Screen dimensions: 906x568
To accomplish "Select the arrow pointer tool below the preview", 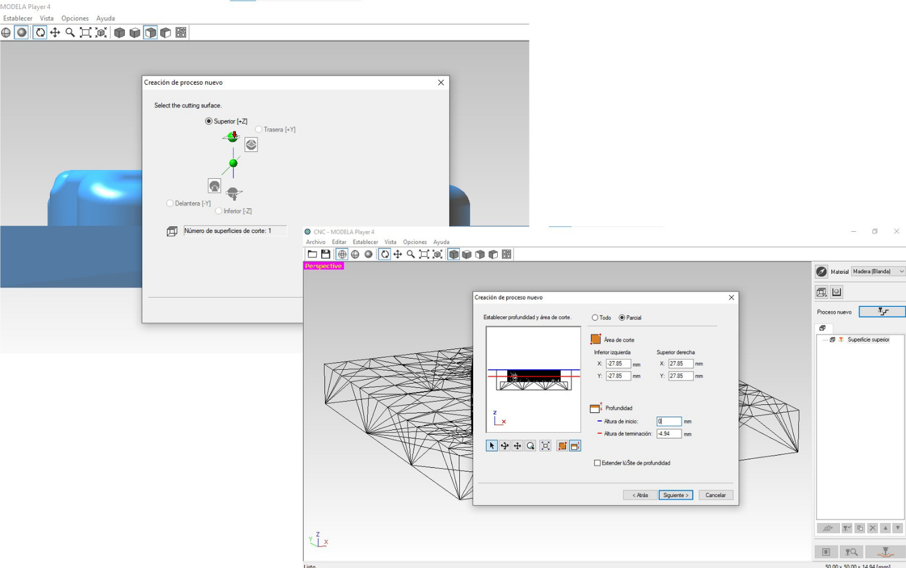I will click(492, 446).
